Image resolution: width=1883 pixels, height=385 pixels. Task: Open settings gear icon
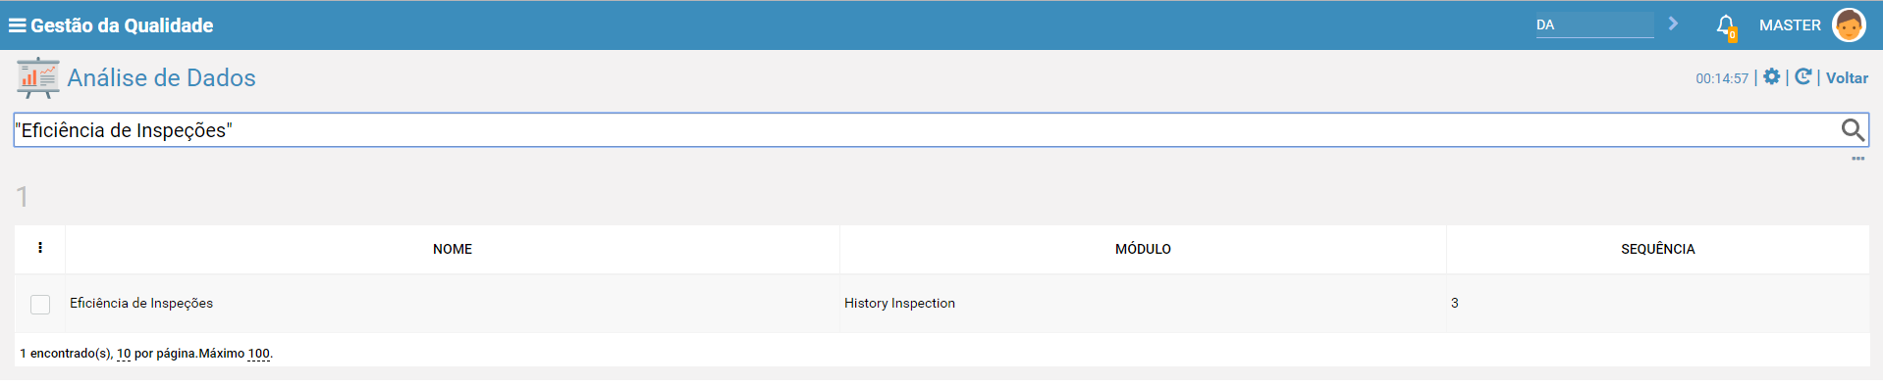click(x=1771, y=76)
